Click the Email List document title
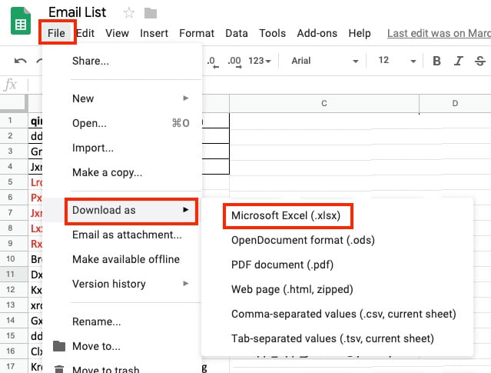 [x=78, y=12]
